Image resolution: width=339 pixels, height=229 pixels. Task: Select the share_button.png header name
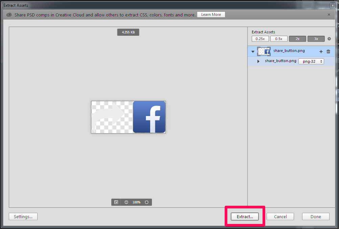(x=289, y=51)
